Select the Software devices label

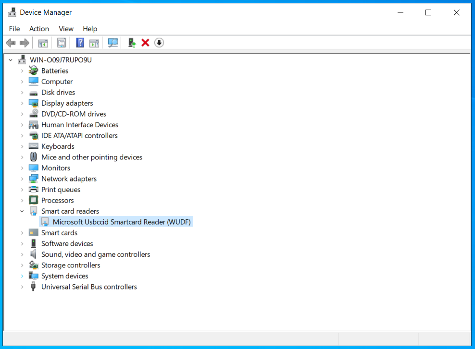point(67,243)
